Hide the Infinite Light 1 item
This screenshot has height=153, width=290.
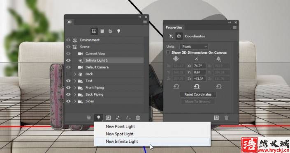tap(68, 60)
